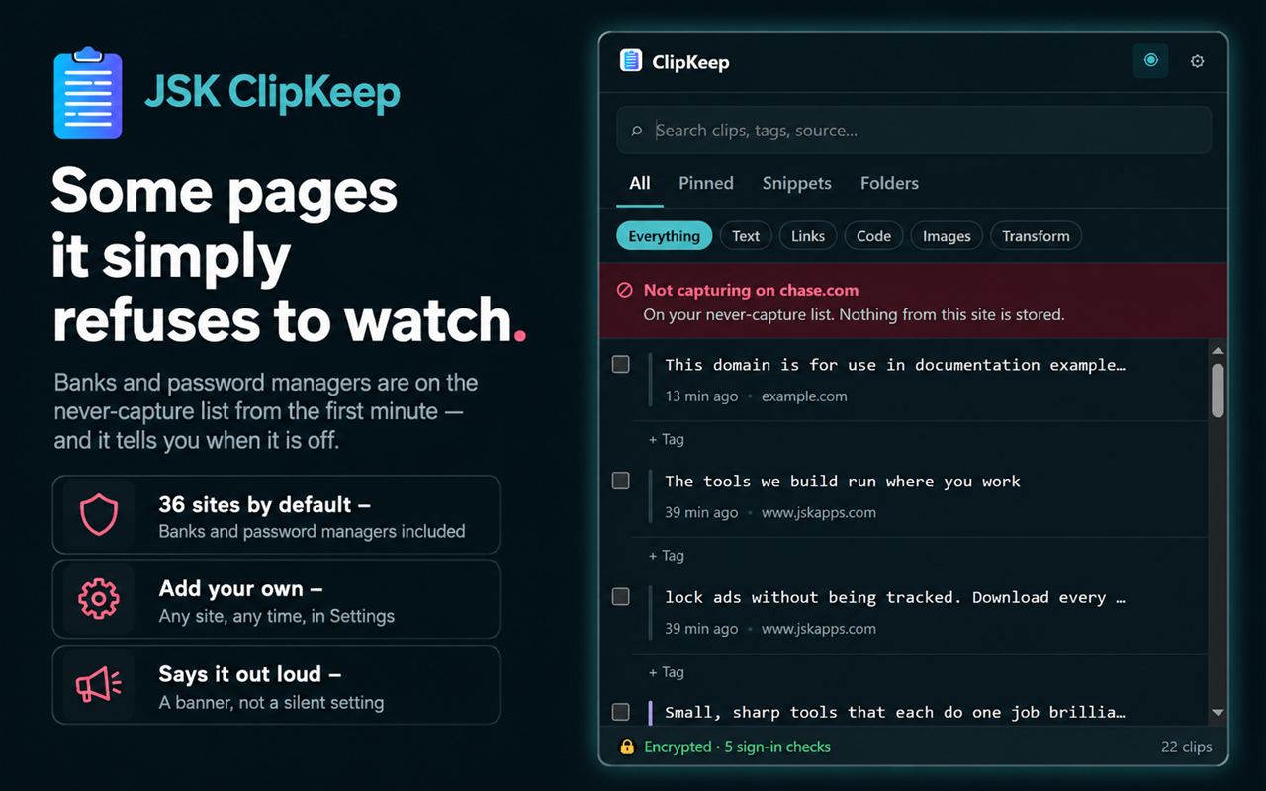Click the shield icon beside '36 sites by default'
1266x791 pixels.
(98, 515)
